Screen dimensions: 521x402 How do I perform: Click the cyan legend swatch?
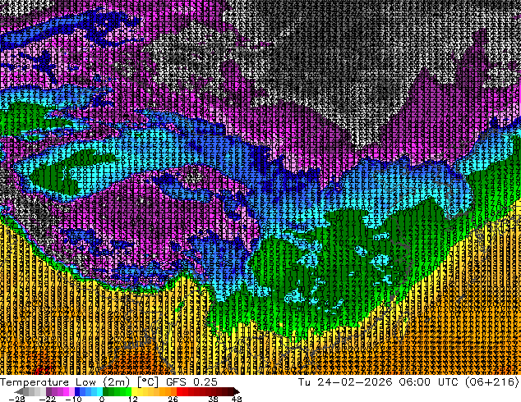[99, 391]
